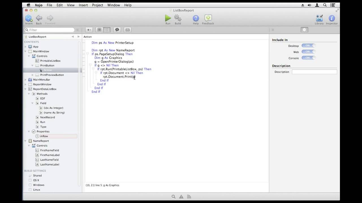Check the Windows build target

click(30, 185)
